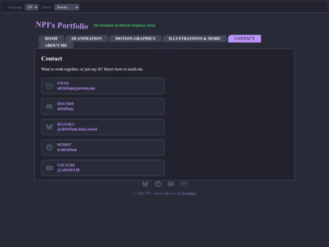This screenshot has height=247, width=329.
Task: Follow the Neocities footer link
Action: (x=189, y=193)
